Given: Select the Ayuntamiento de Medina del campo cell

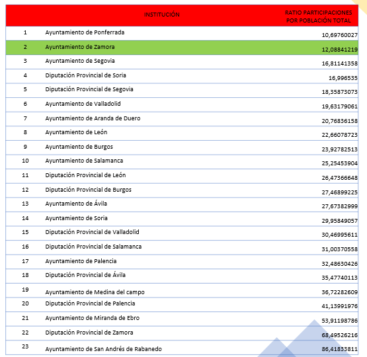Looking at the screenshot, I should coord(95,292).
